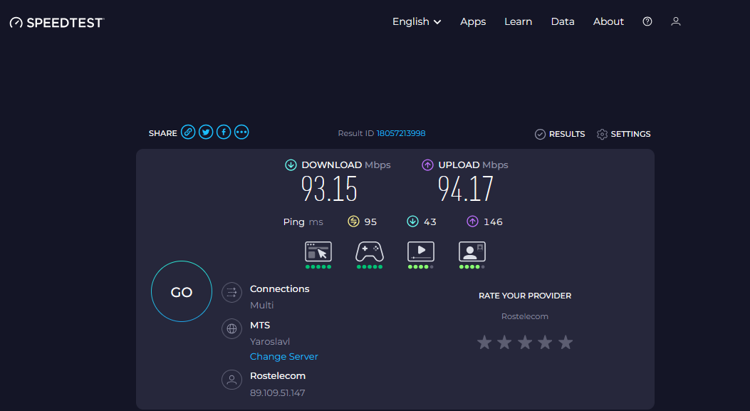Open the About menu
750x411 pixels.
608,21
